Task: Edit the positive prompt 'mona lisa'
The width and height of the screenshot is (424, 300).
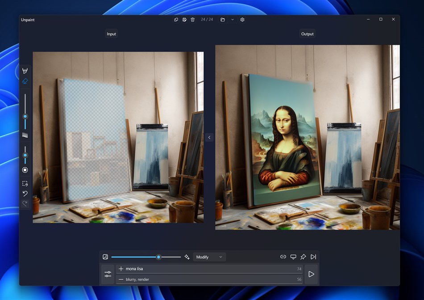Action: click(209, 269)
